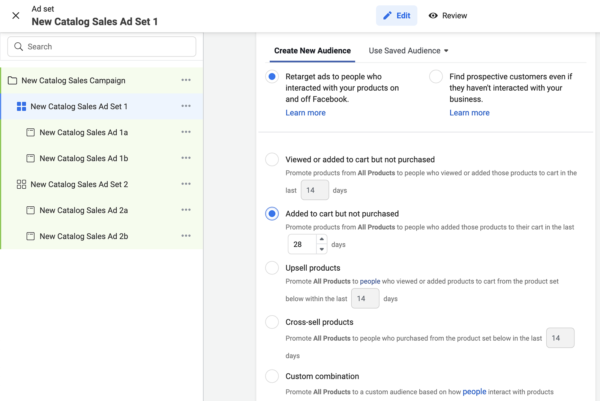This screenshot has width=600, height=401.
Task: Select the Retarget ads radio button
Action: click(272, 77)
